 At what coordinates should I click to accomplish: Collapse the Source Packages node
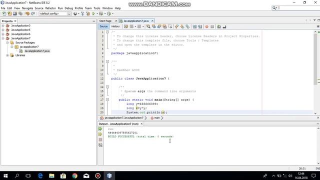coord(7,42)
